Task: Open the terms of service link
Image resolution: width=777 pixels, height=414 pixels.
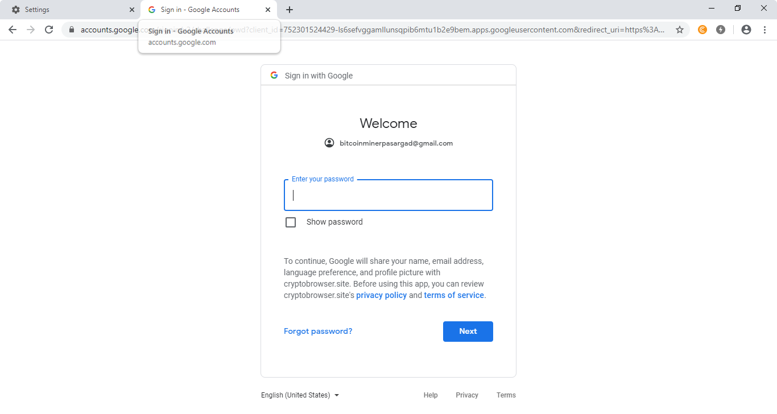Action: pos(454,295)
